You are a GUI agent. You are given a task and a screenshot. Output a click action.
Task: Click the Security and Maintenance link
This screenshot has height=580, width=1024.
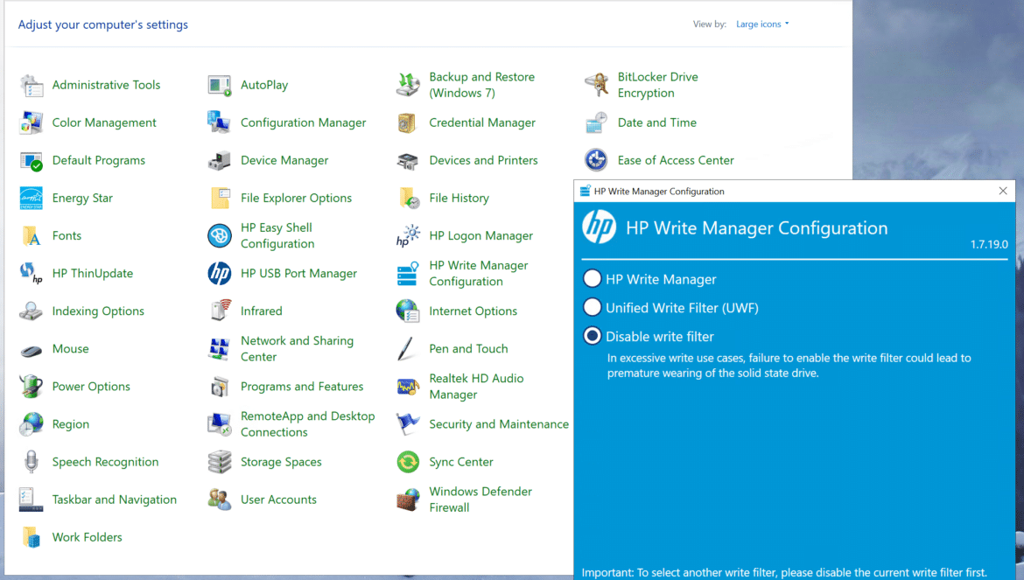click(x=499, y=424)
